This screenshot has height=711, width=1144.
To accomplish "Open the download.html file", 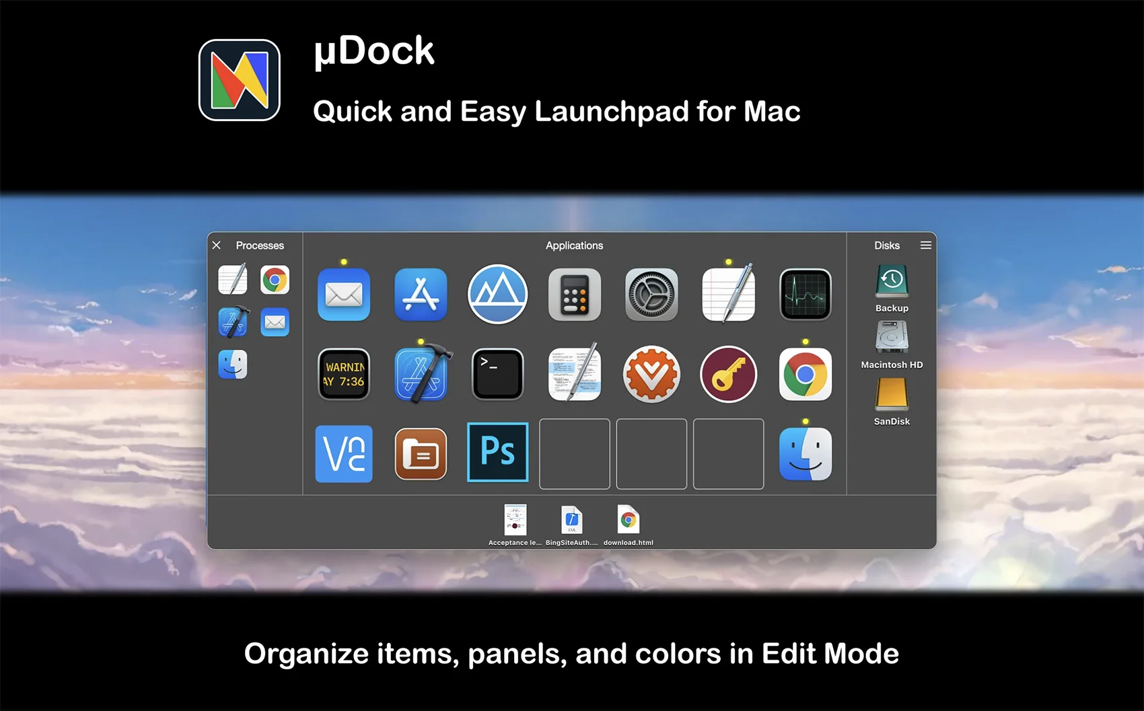I will [628, 521].
